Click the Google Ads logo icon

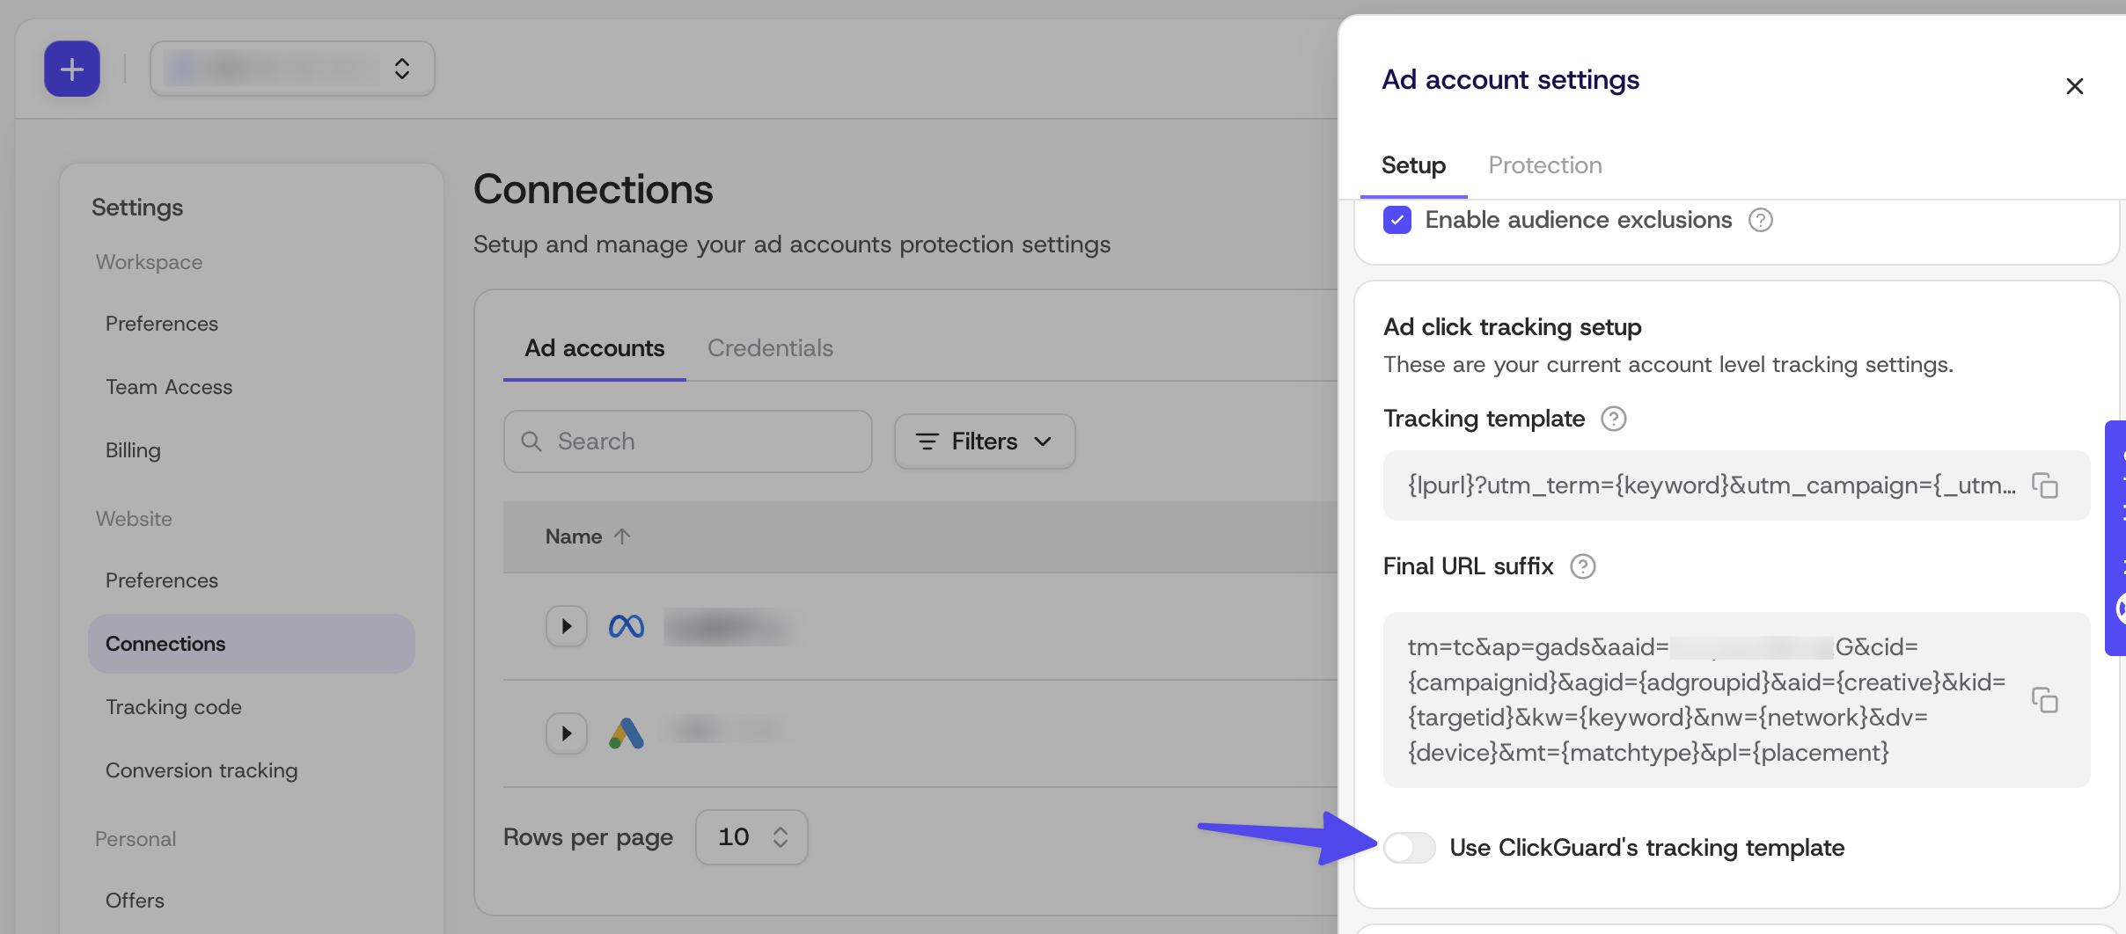(627, 733)
